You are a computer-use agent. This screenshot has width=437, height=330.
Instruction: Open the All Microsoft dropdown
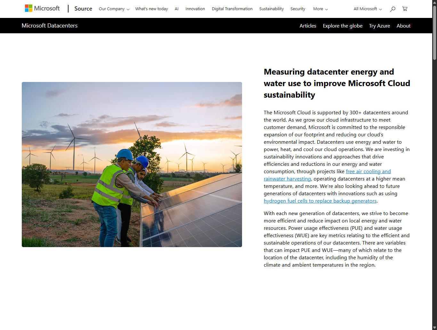coord(368,9)
